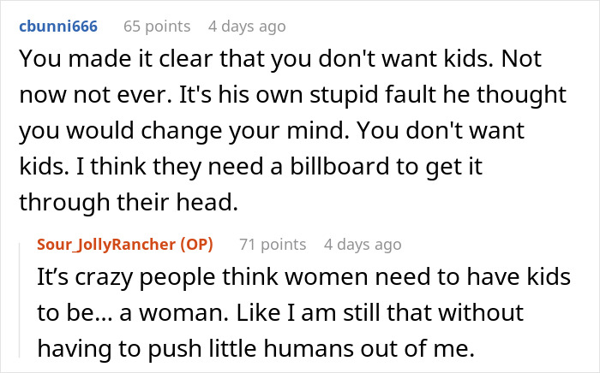This screenshot has height=373, width=600.
Task: Click the 71 points score
Action: coord(272,245)
